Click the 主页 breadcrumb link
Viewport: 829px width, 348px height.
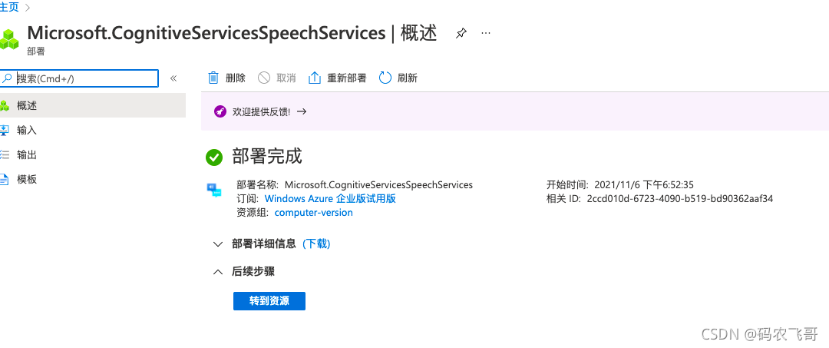pyautogui.click(x=9, y=7)
